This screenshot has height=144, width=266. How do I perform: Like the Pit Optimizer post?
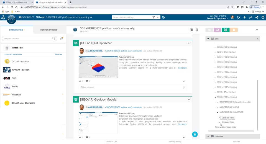[80, 81]
